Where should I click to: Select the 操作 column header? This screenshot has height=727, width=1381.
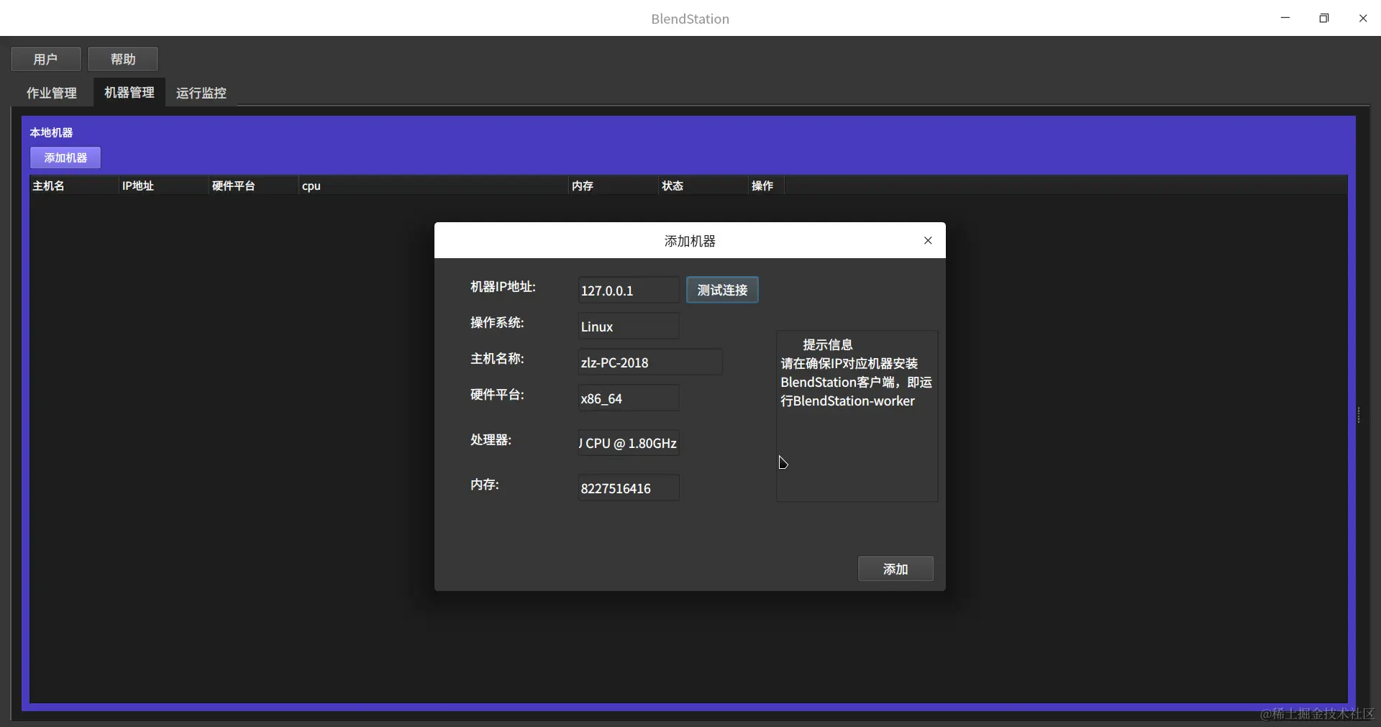point(766,186)
